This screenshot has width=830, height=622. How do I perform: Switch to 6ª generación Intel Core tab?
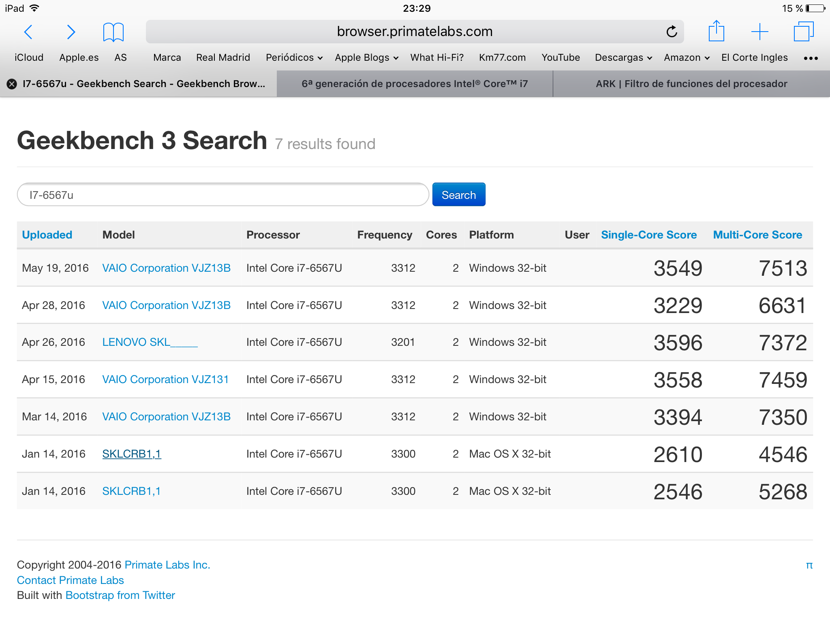click(x=415, y=84)
